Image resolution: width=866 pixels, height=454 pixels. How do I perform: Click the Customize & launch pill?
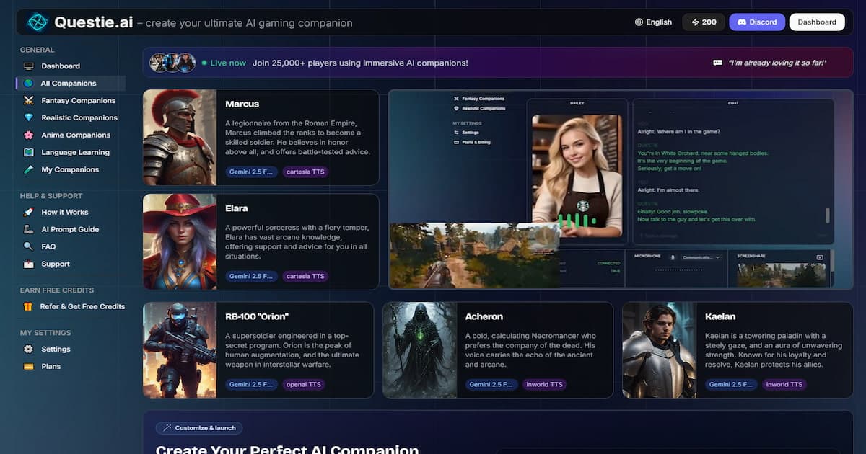199,428
